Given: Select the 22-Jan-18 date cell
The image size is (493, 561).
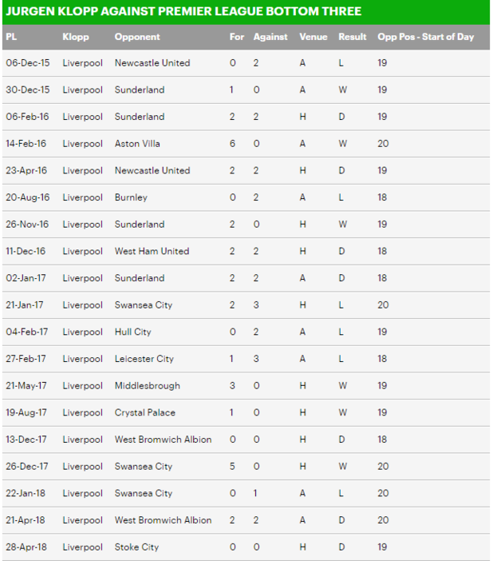Looking at the screenshot, I should point(27,493).
